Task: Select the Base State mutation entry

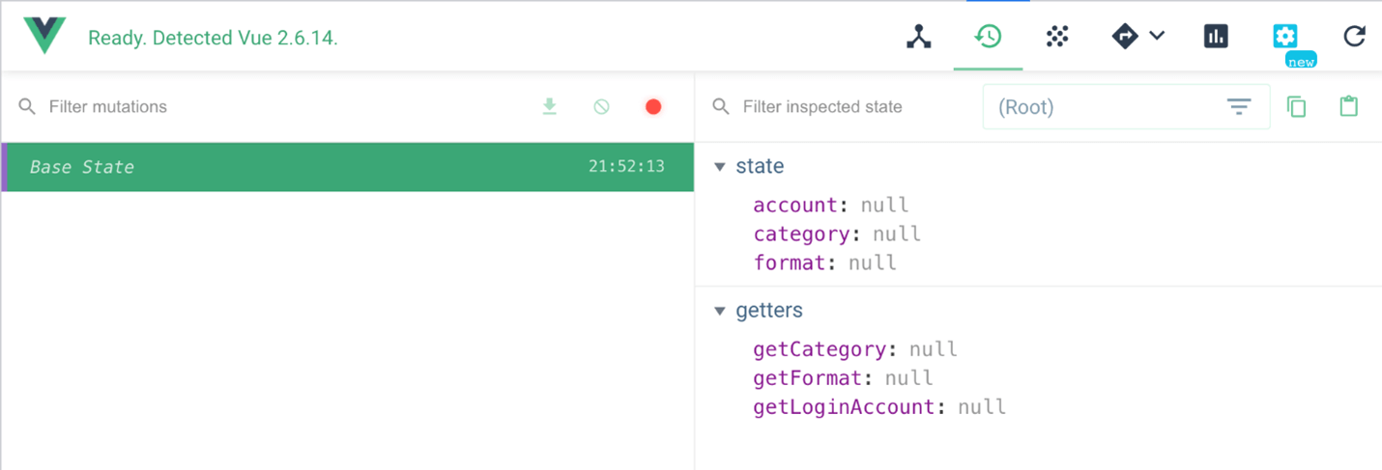Action: 347,167
